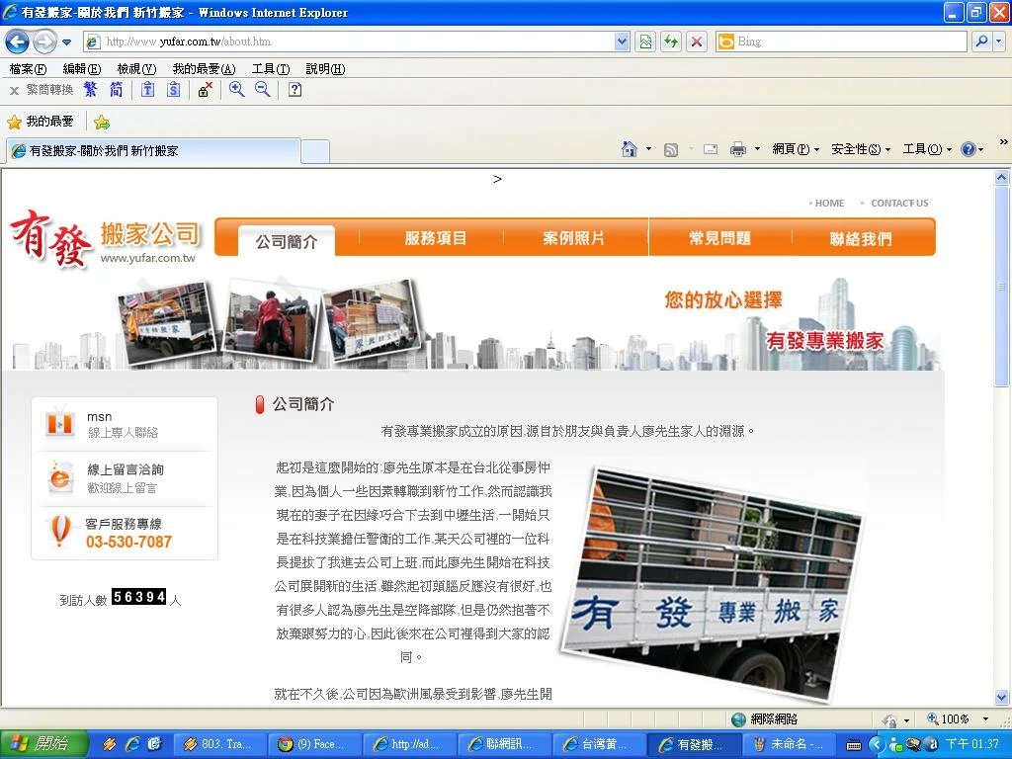This screenshot has width=1012, height=759.
Task: Click the browser Back arrow button
Action: [17, 42]
